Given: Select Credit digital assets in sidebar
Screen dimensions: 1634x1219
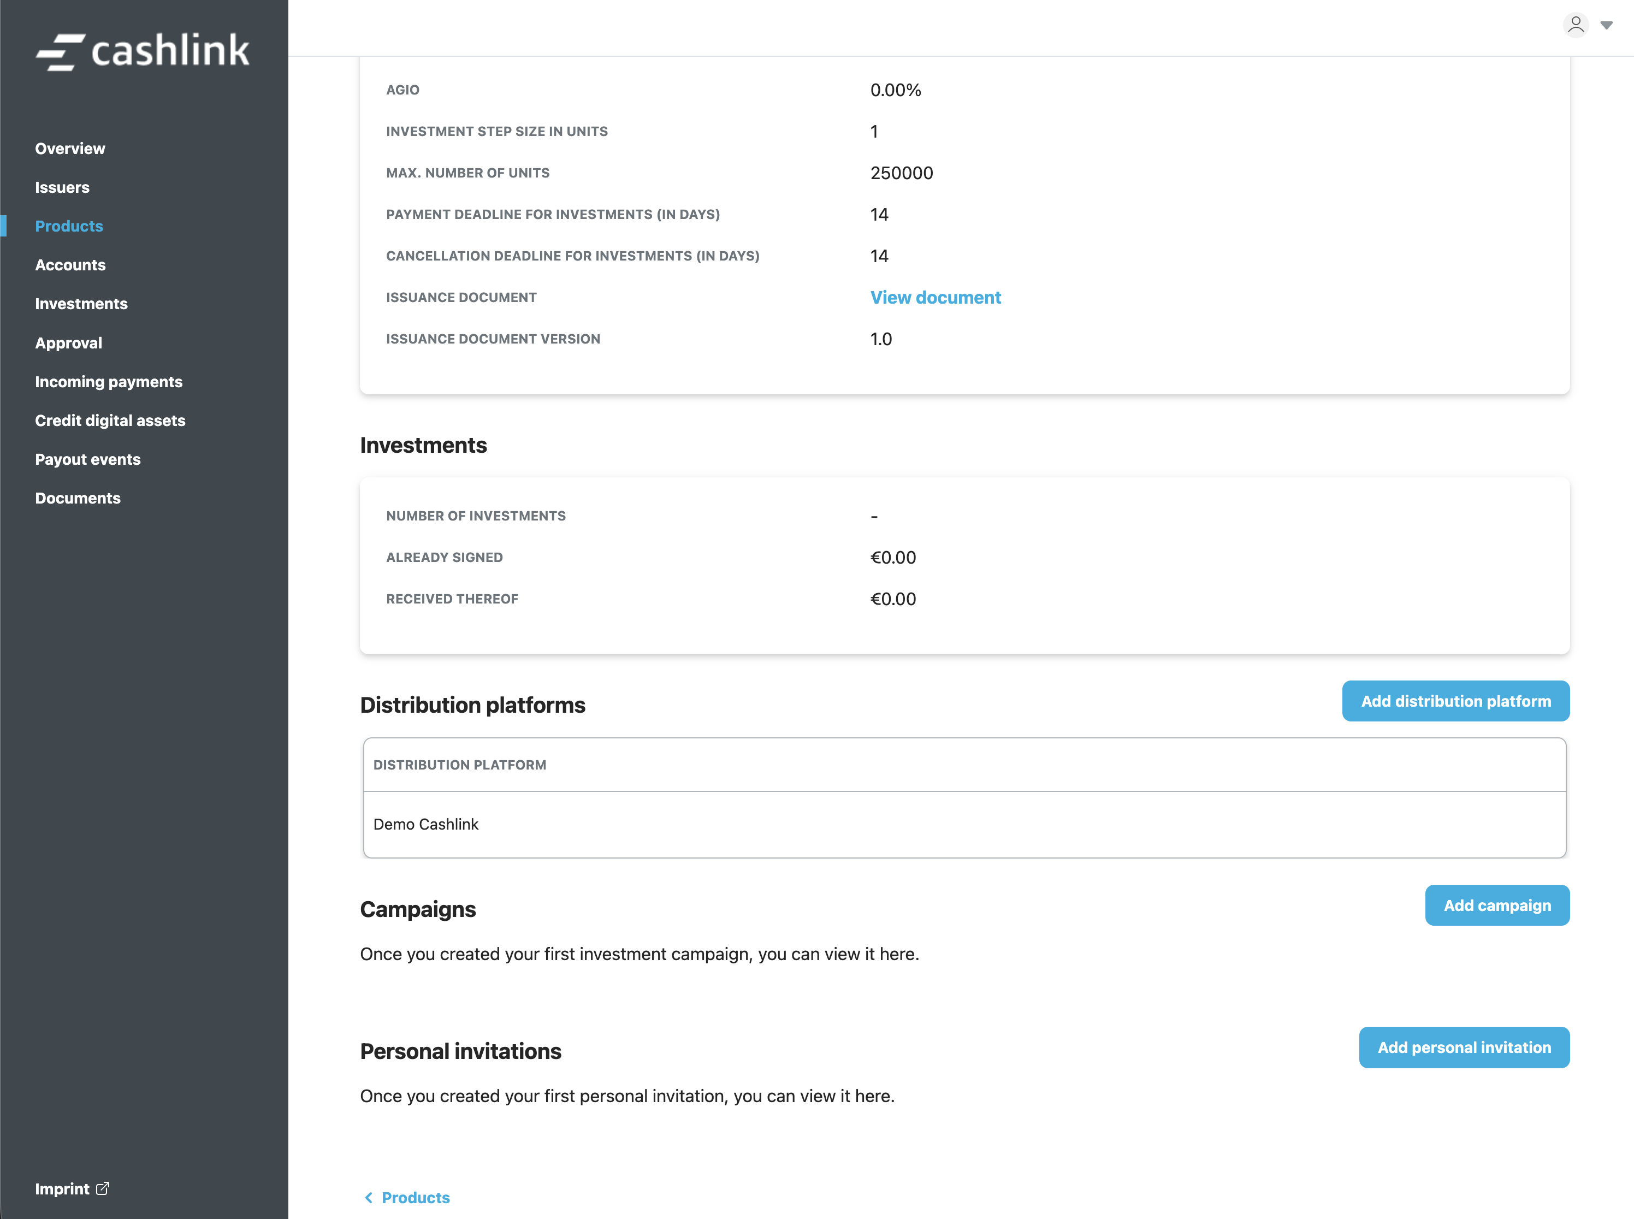Looking at the screenshot, I should pyautogui.click(x=110, y=421).
